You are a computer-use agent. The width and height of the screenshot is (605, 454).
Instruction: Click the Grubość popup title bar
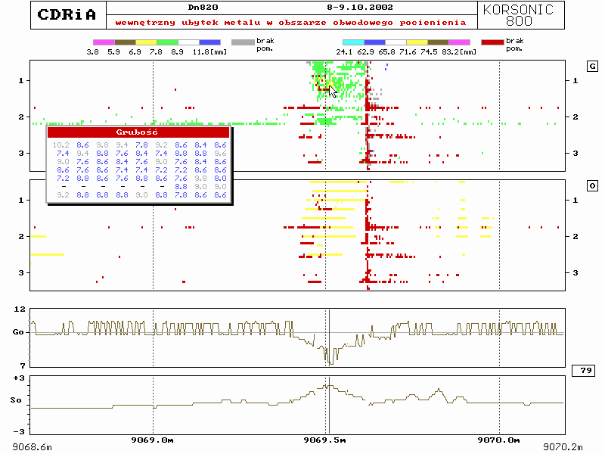click(x=138, y=132)
